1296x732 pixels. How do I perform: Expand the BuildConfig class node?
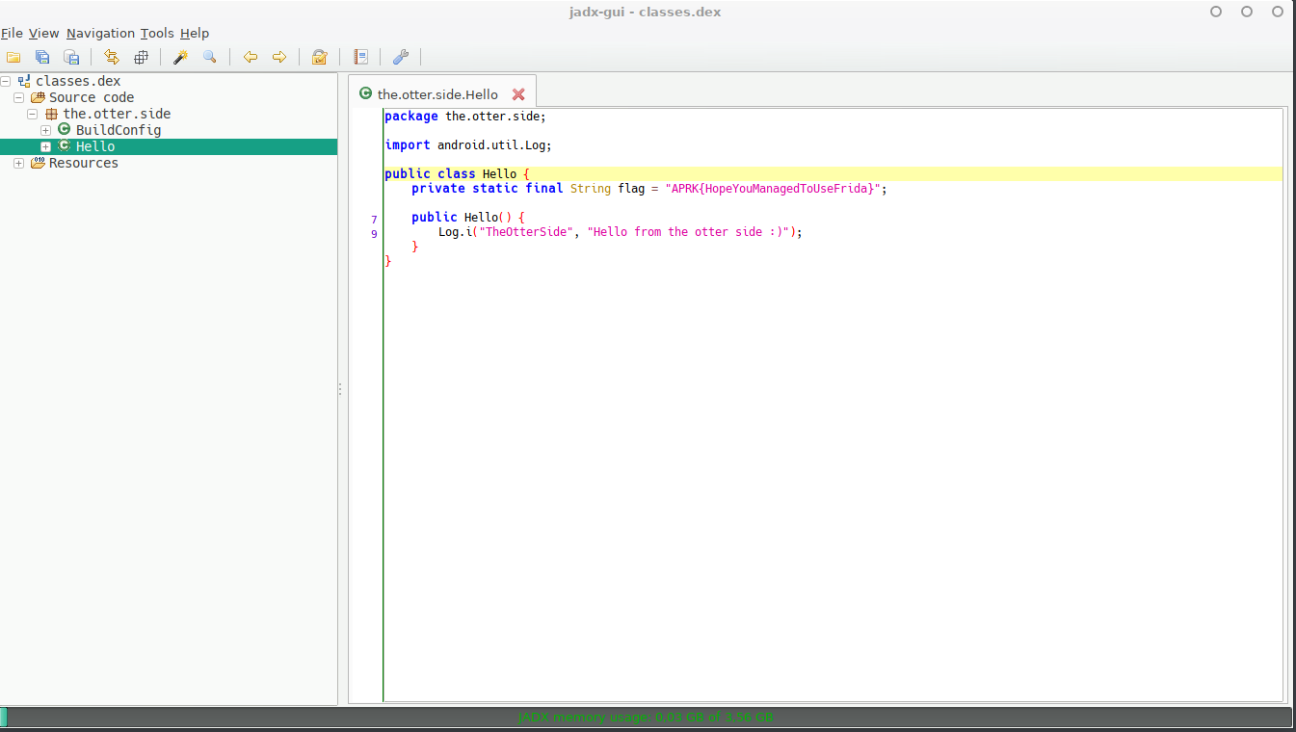45,130
